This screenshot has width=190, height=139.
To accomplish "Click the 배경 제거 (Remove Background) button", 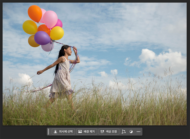I will pos(87,132).
